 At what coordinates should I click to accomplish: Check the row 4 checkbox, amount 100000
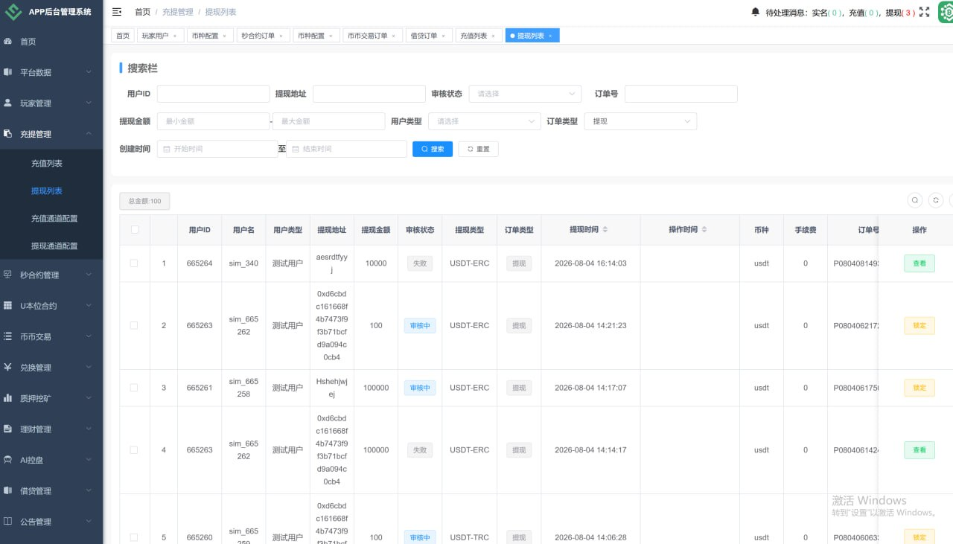pyautogui.click(x=134, y=449)
